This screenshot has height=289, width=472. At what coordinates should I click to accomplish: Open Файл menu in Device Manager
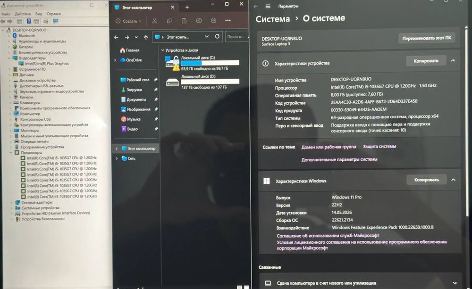[x=6, y=14]
